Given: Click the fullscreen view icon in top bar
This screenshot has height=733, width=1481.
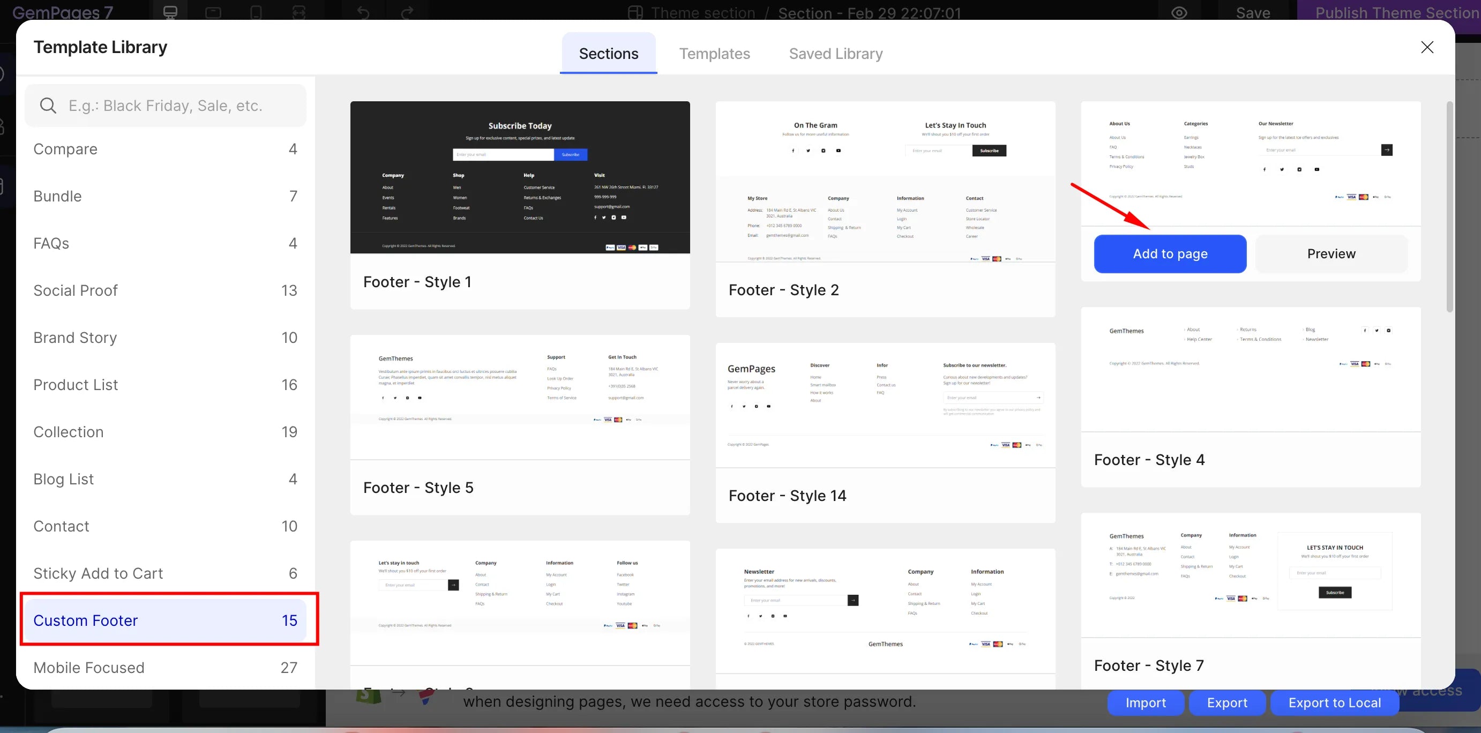Looking at the screenshot, I should (x=299, y=12).
